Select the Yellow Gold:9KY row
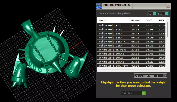Image resolution: width=177 pixels, height=102 pixels. [131, 25]
